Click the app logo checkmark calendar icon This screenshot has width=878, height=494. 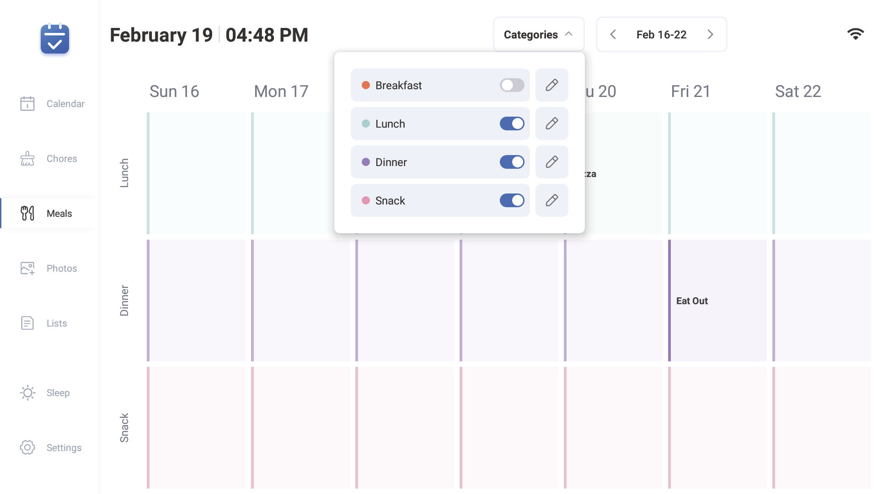(55, 39)
